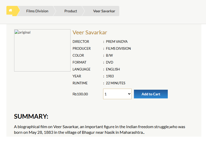Click the SUMMARY heading

31,116
